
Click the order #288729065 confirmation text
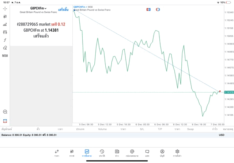41,30
